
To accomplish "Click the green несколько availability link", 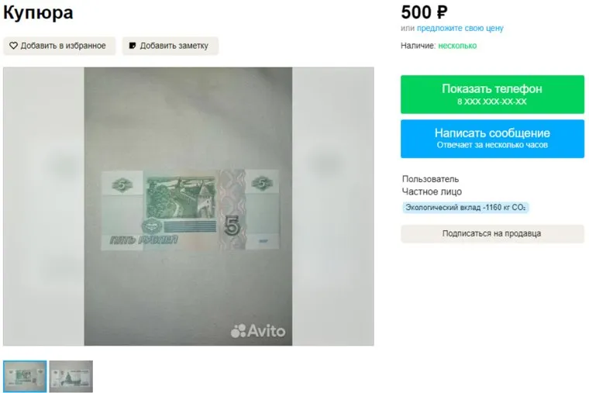I will click(457, 46).
